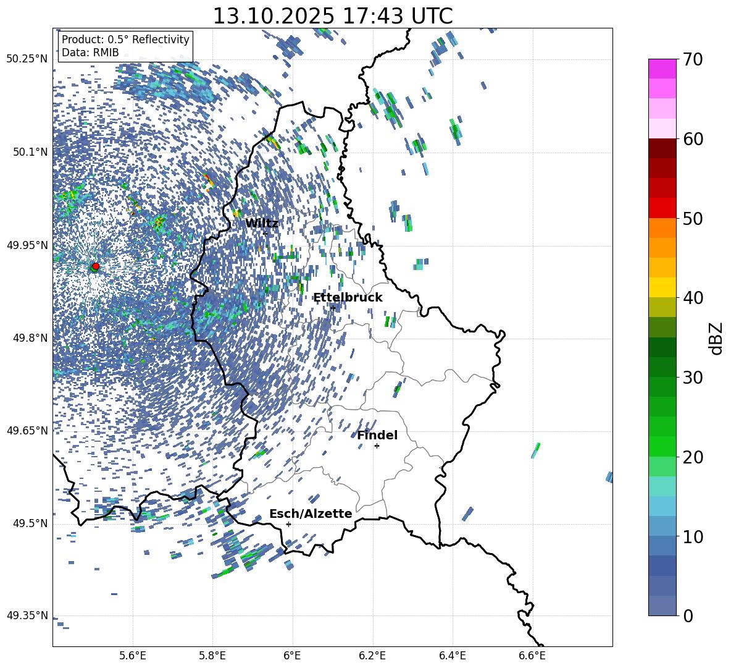Click the 50.1°N latitude tick label
Image resolution: width=731 pixels, height=668 pixels.
pos(30,152)
